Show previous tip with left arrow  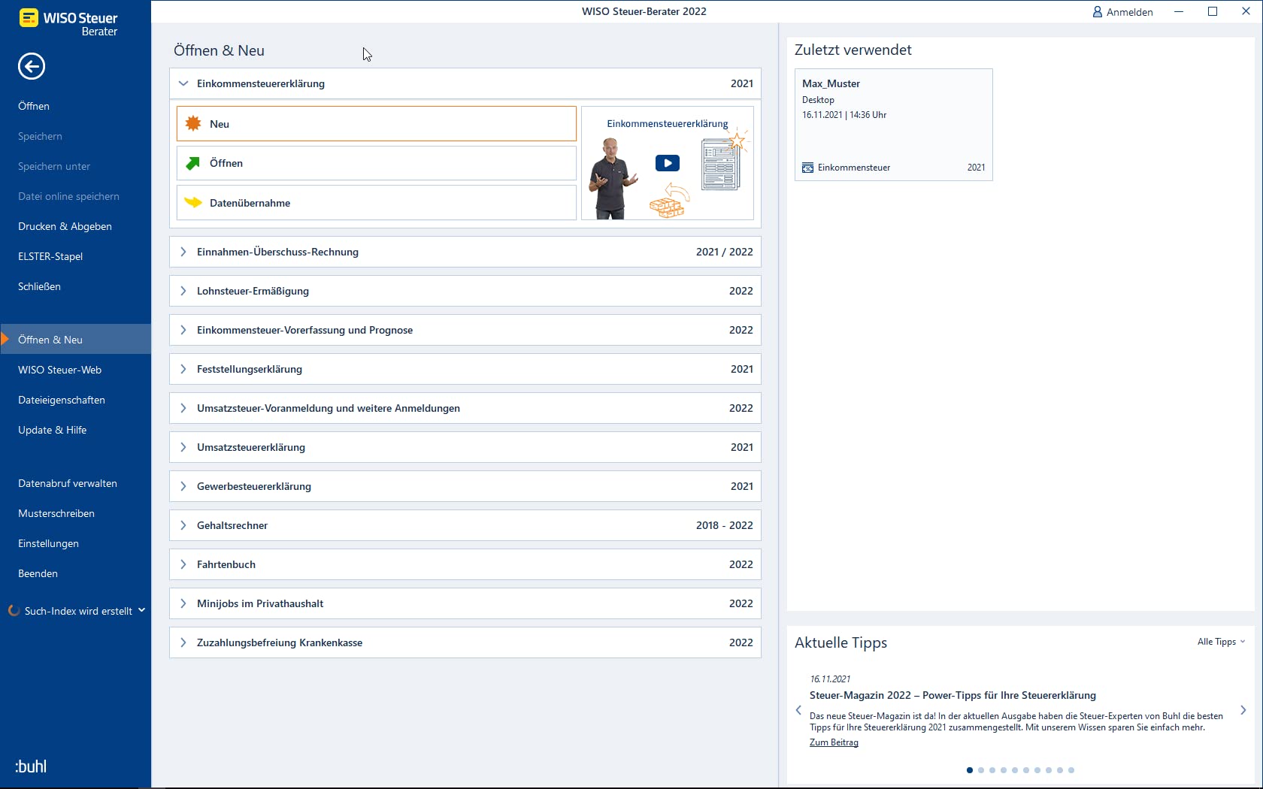798,710
